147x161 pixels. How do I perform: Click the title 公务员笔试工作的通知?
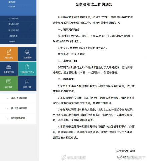click(94, 4)
